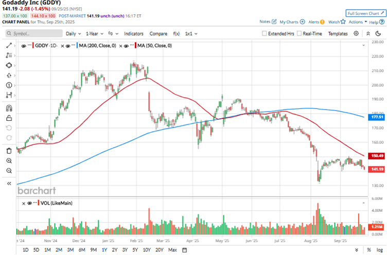Collapse the drawing tools sidebar

click(x=9, y=184)
